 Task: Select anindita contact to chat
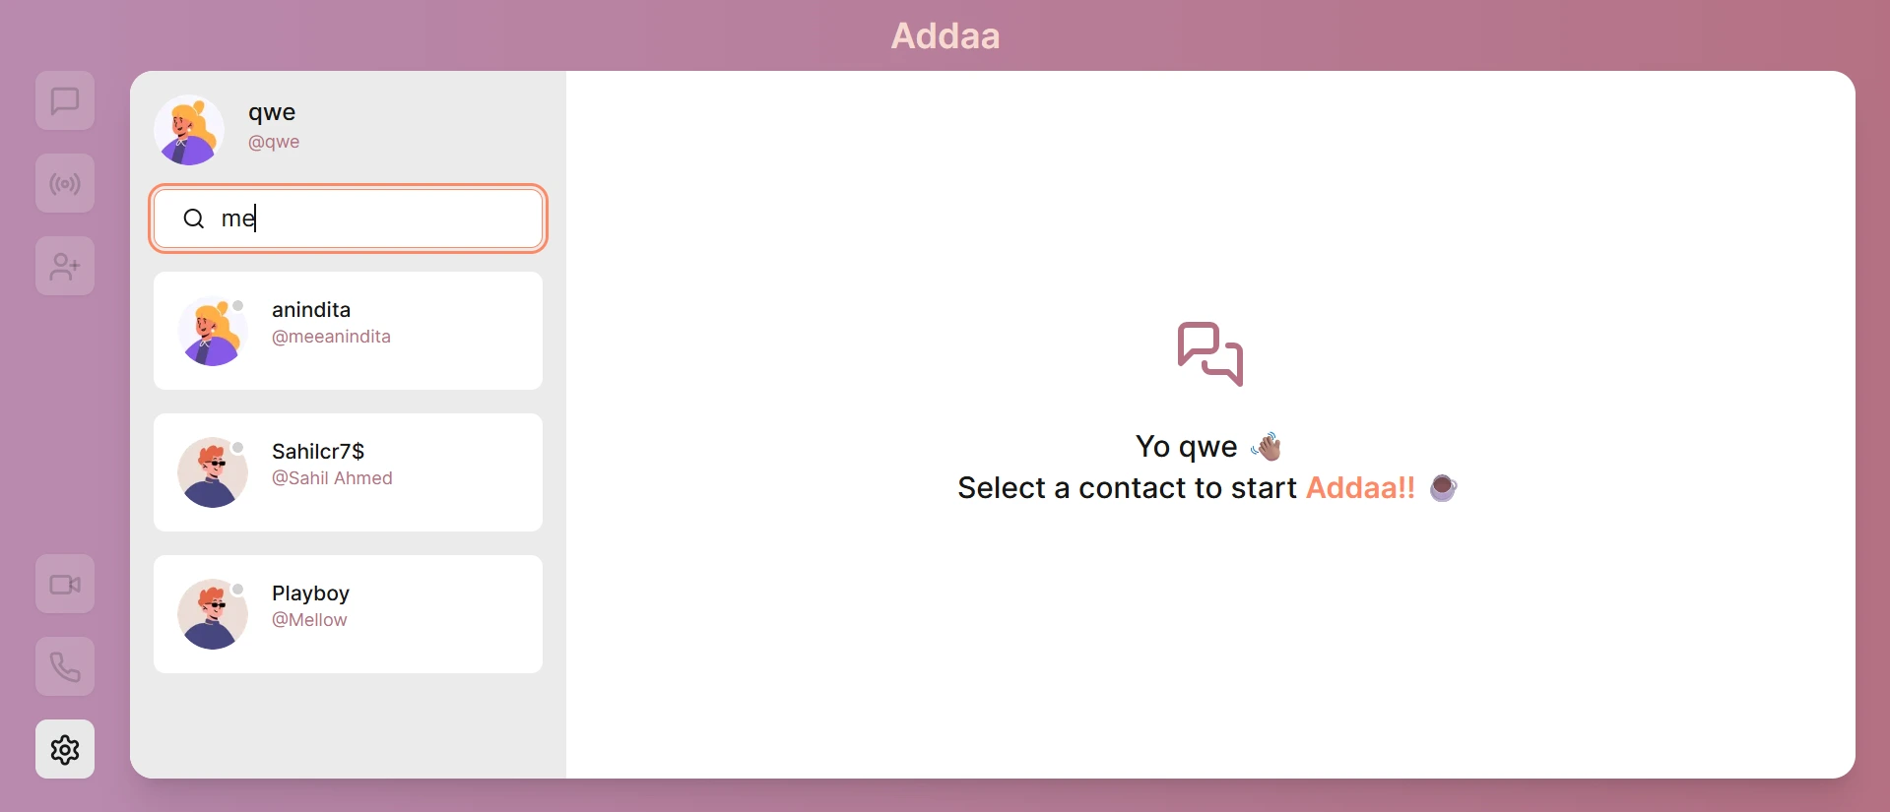pos(348,331)
